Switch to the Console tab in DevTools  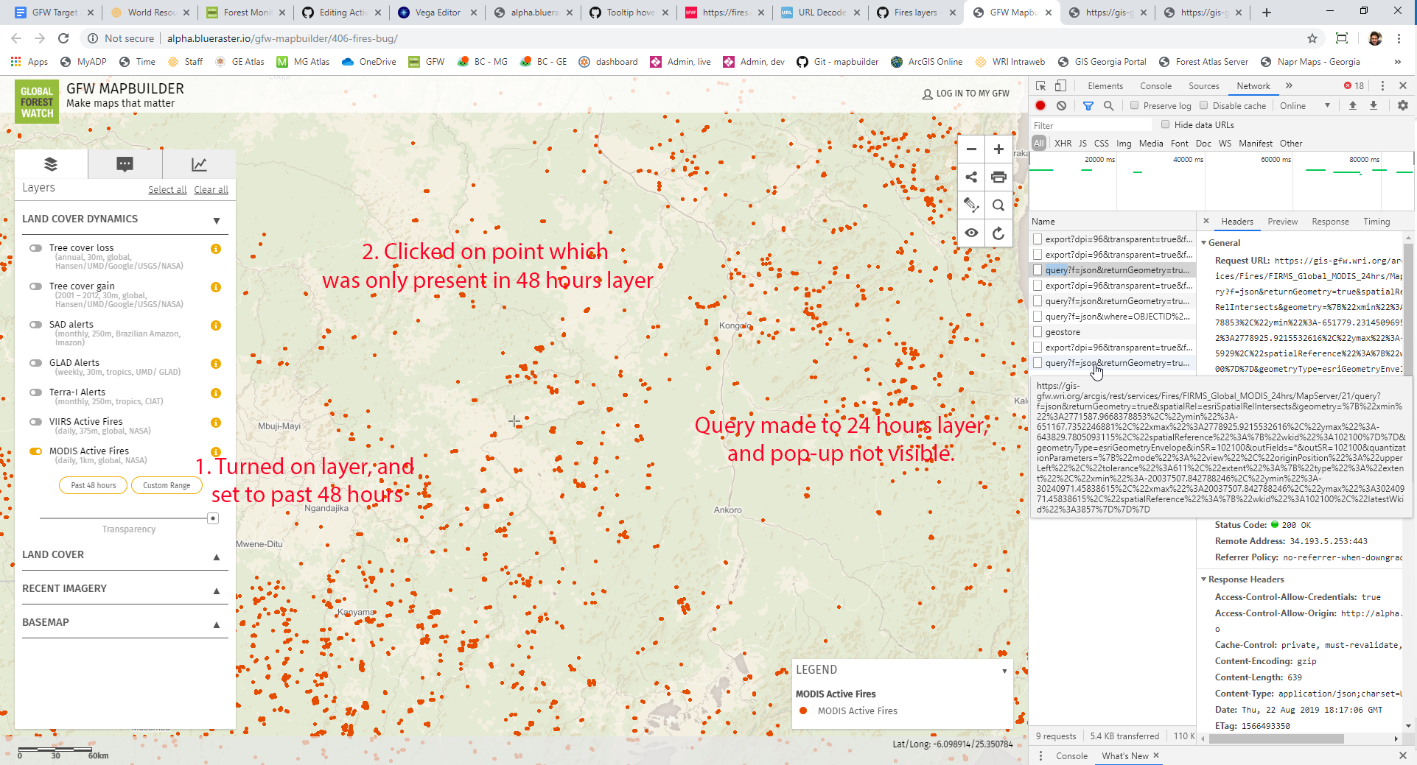[1155, 85]
